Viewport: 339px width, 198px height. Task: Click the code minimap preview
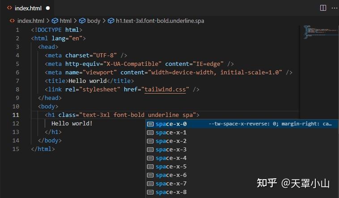coord(320,32)
